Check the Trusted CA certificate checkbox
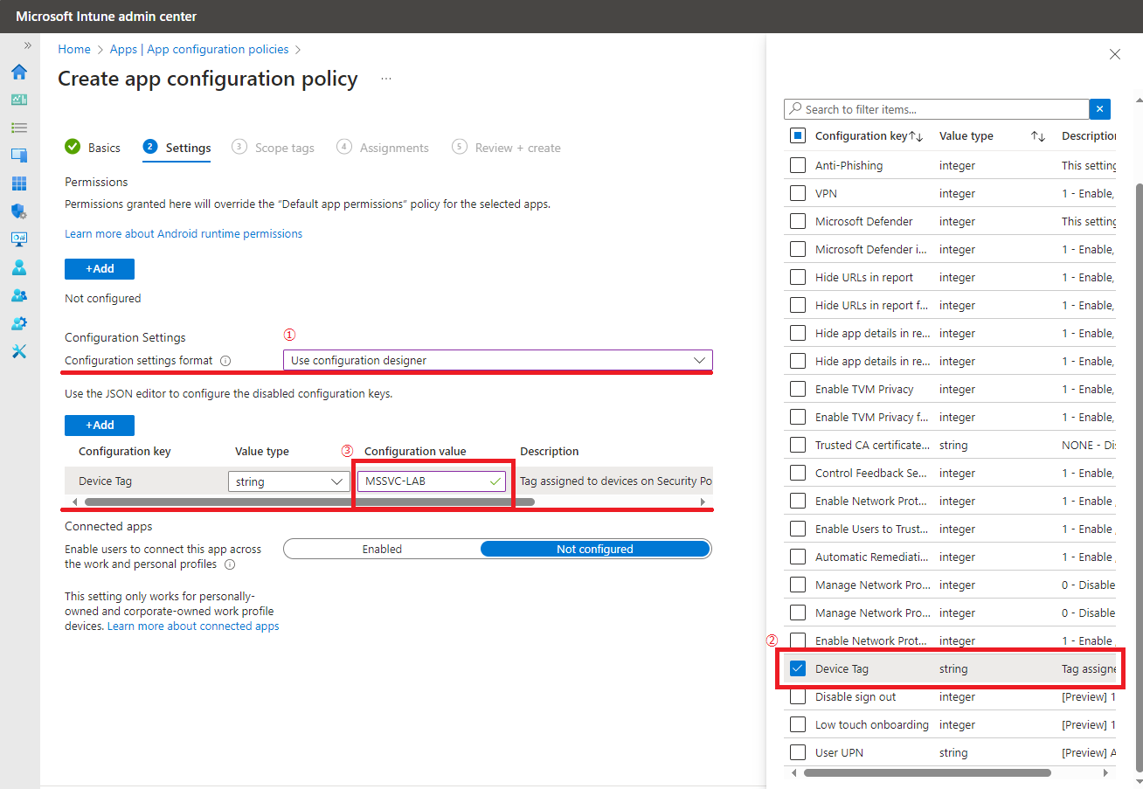Image resolution: width=1143 pixels, height=789 pixels. [798, 445]
